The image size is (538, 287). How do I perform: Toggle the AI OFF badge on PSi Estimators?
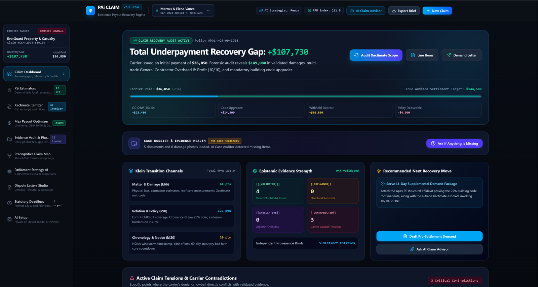60,90
